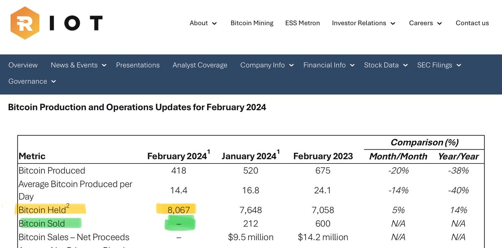Expand SEC Filings submenu chevron
Viewport: 502px width, 248px height.
pos(459,65)
